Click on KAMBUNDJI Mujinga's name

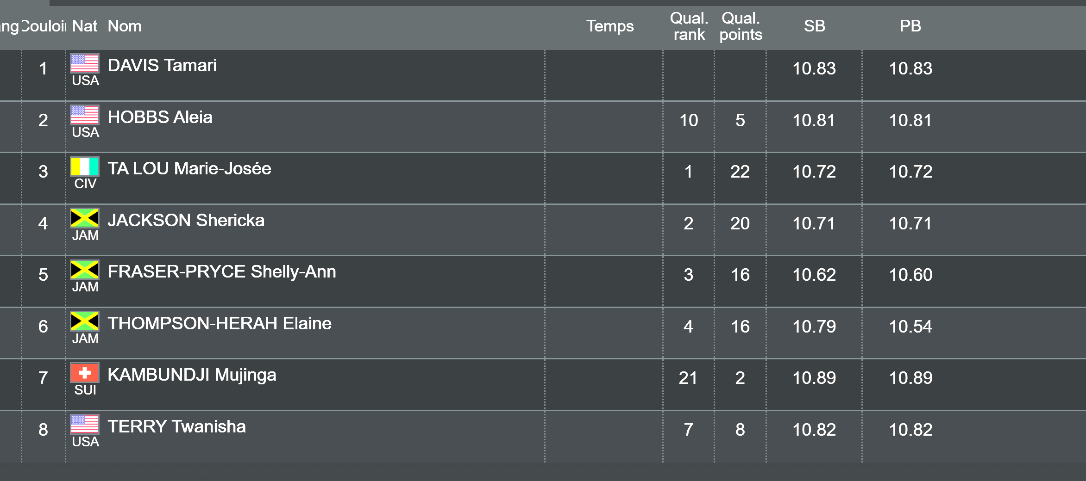tap(192, 375)
